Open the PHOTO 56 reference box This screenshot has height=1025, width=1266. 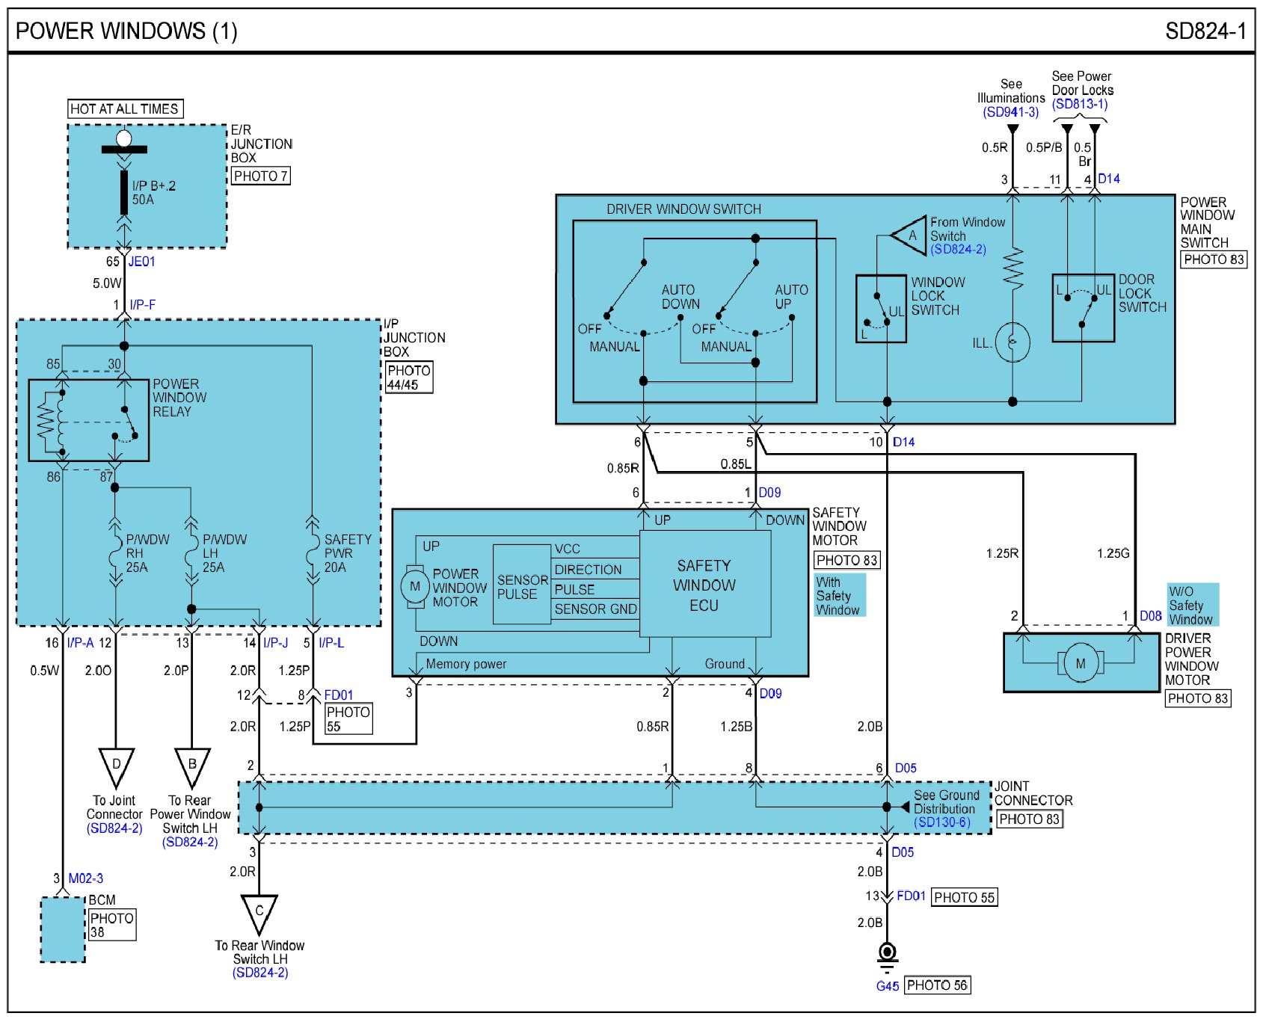point(937,985)
